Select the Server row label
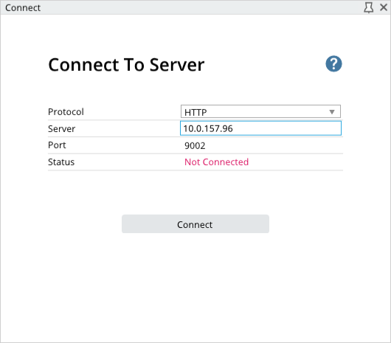Screen dimensions: 391x343 (x=61, y=128)
